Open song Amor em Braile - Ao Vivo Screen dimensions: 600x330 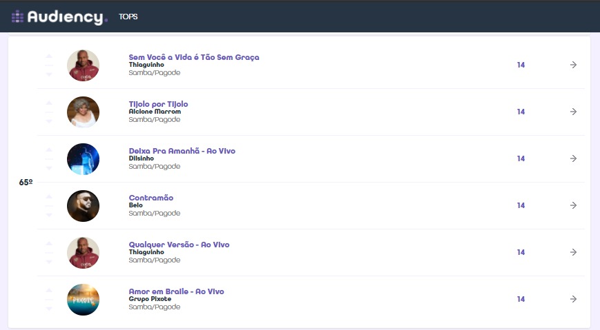(176, 291)
